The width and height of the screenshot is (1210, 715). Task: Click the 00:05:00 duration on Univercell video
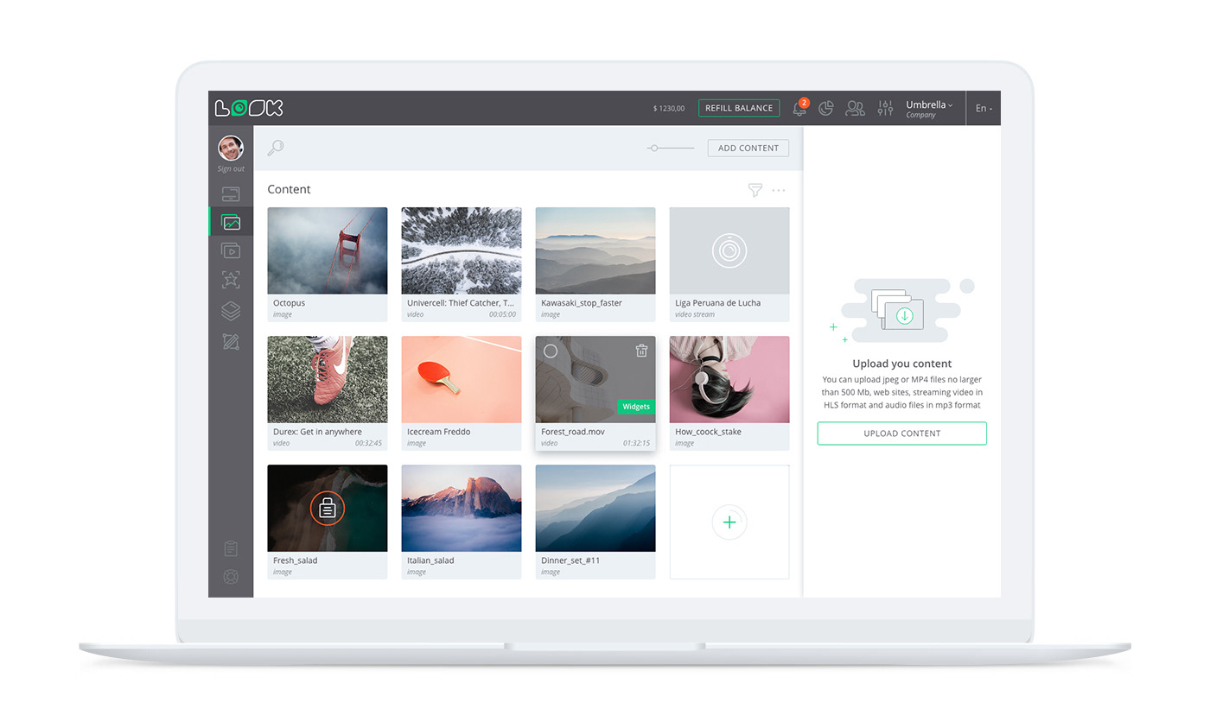[502, 314]
